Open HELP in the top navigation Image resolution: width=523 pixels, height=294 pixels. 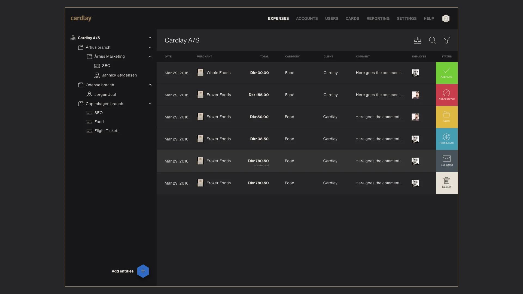click(x=429, y=19)
